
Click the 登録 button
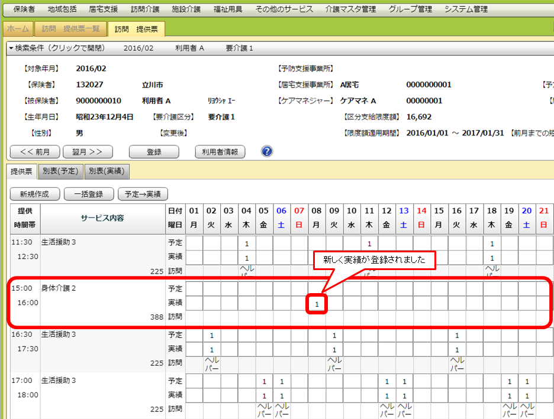[154, 152]
